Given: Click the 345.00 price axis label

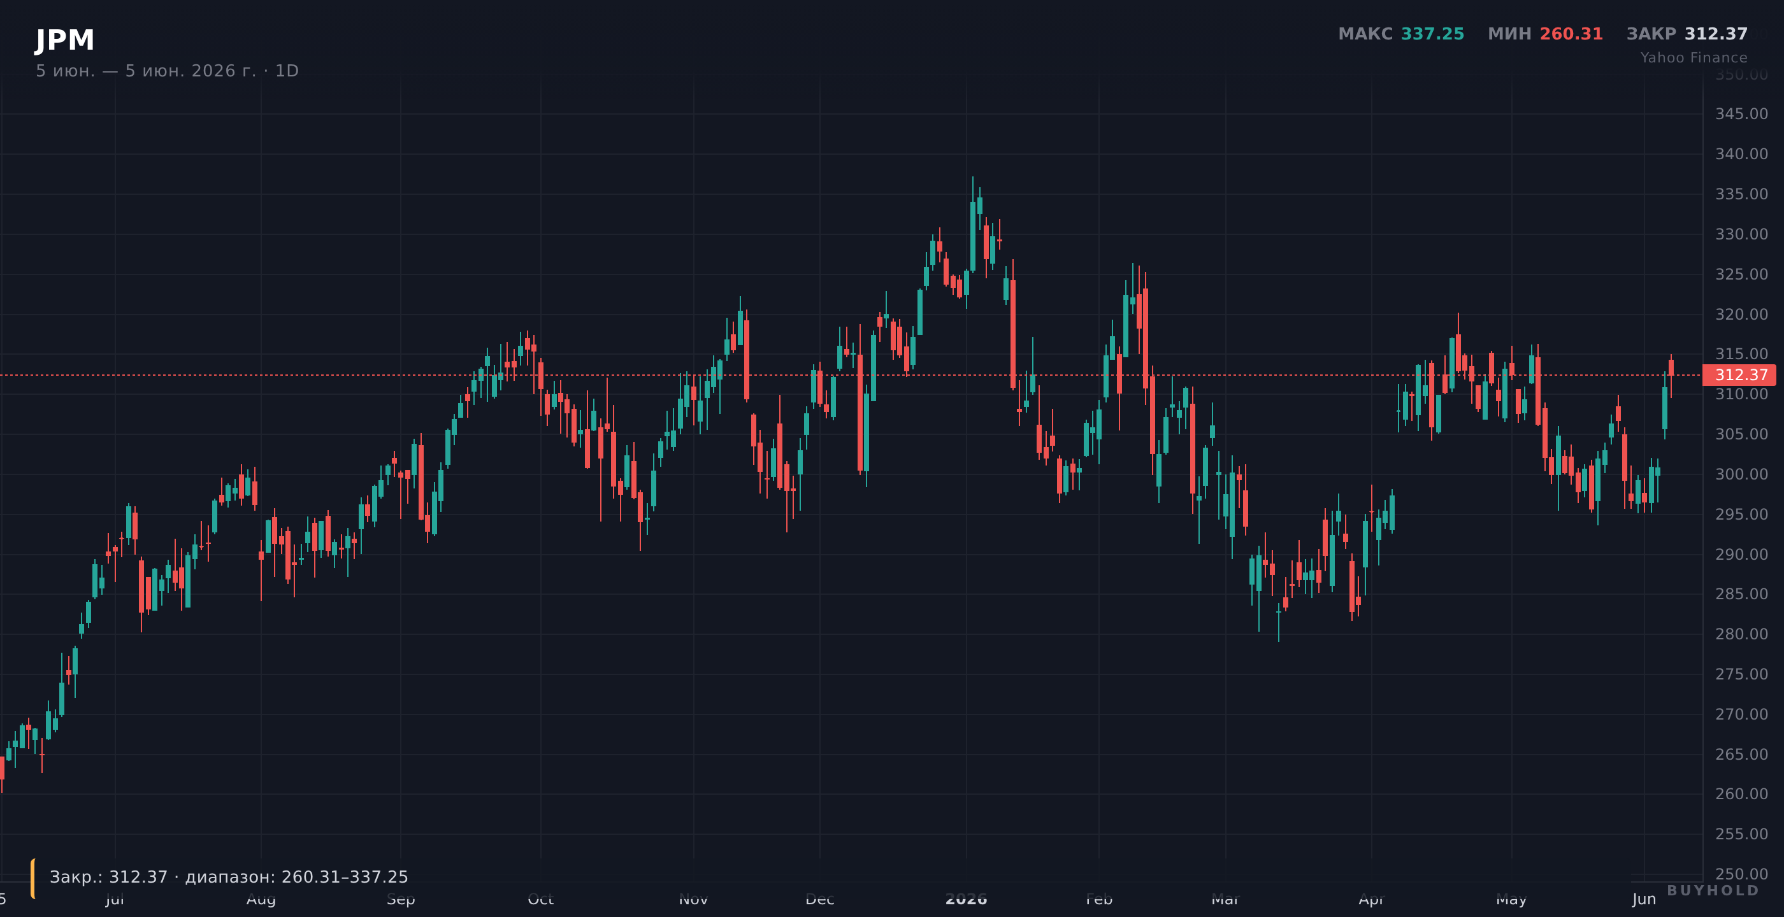Looking at the screenshot, I should 1741,113.
